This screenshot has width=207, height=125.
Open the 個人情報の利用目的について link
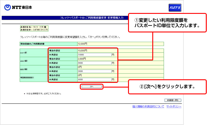148,106
